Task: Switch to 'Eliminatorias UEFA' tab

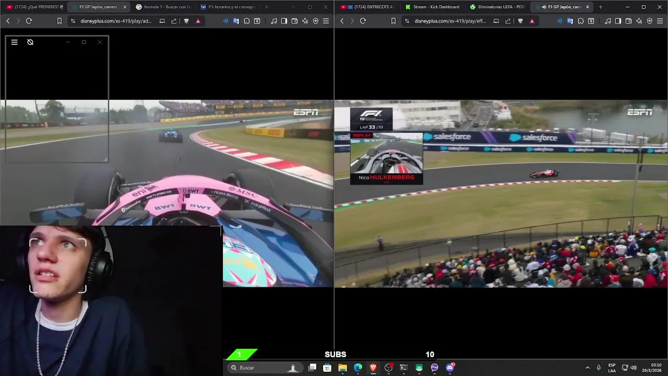Action: pos(497,7)
